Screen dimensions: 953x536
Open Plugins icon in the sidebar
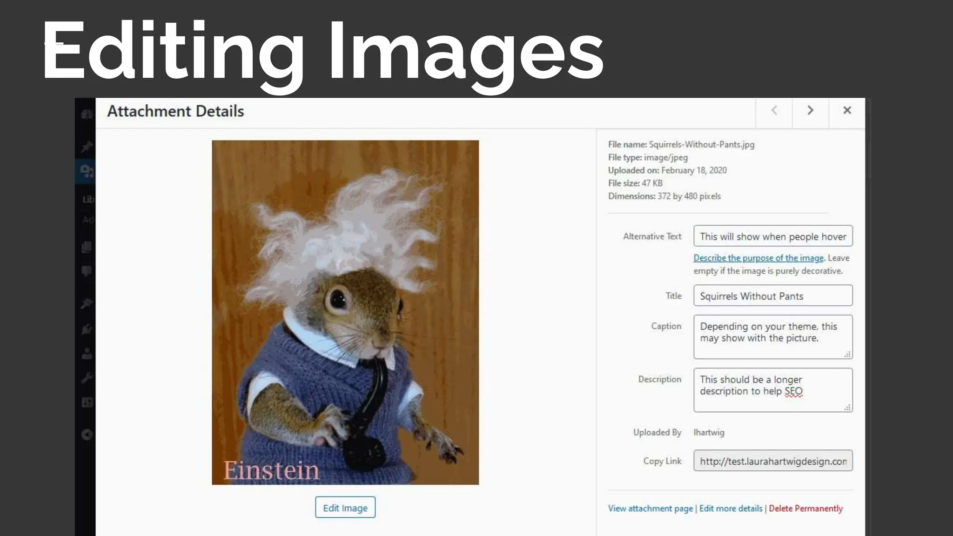tap(87, 329)
